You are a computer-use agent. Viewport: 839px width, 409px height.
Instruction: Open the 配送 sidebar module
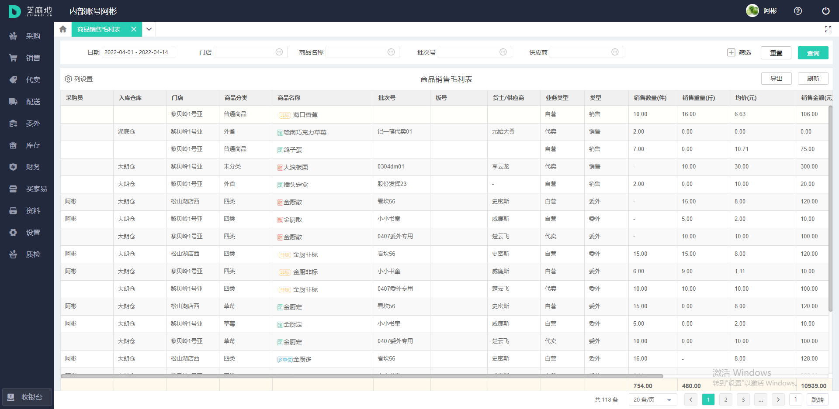tap(27, 102)
